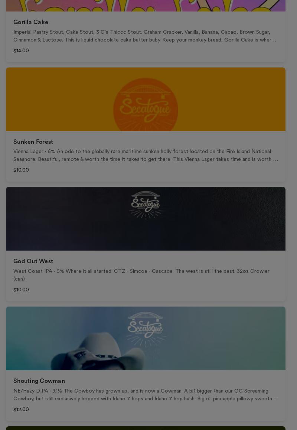
Task: Open the cowboy hat banner image
Action: coord(146,338)
